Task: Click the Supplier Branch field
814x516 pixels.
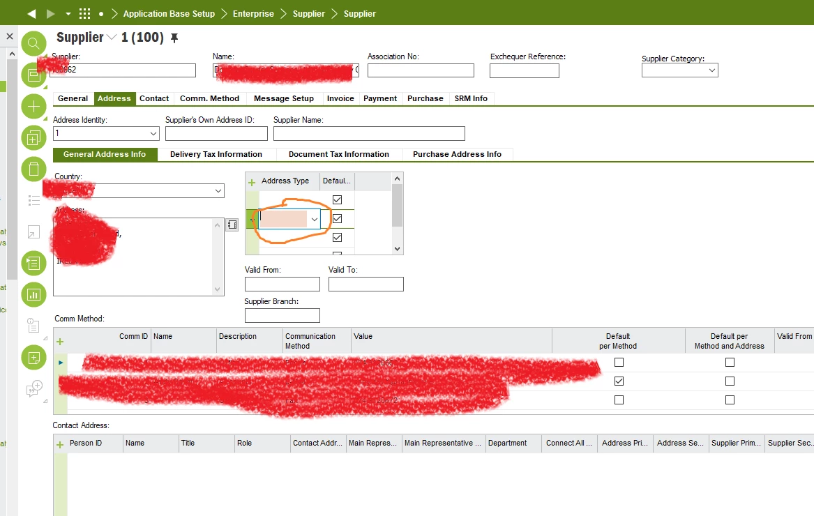Action: pos(282,315)
